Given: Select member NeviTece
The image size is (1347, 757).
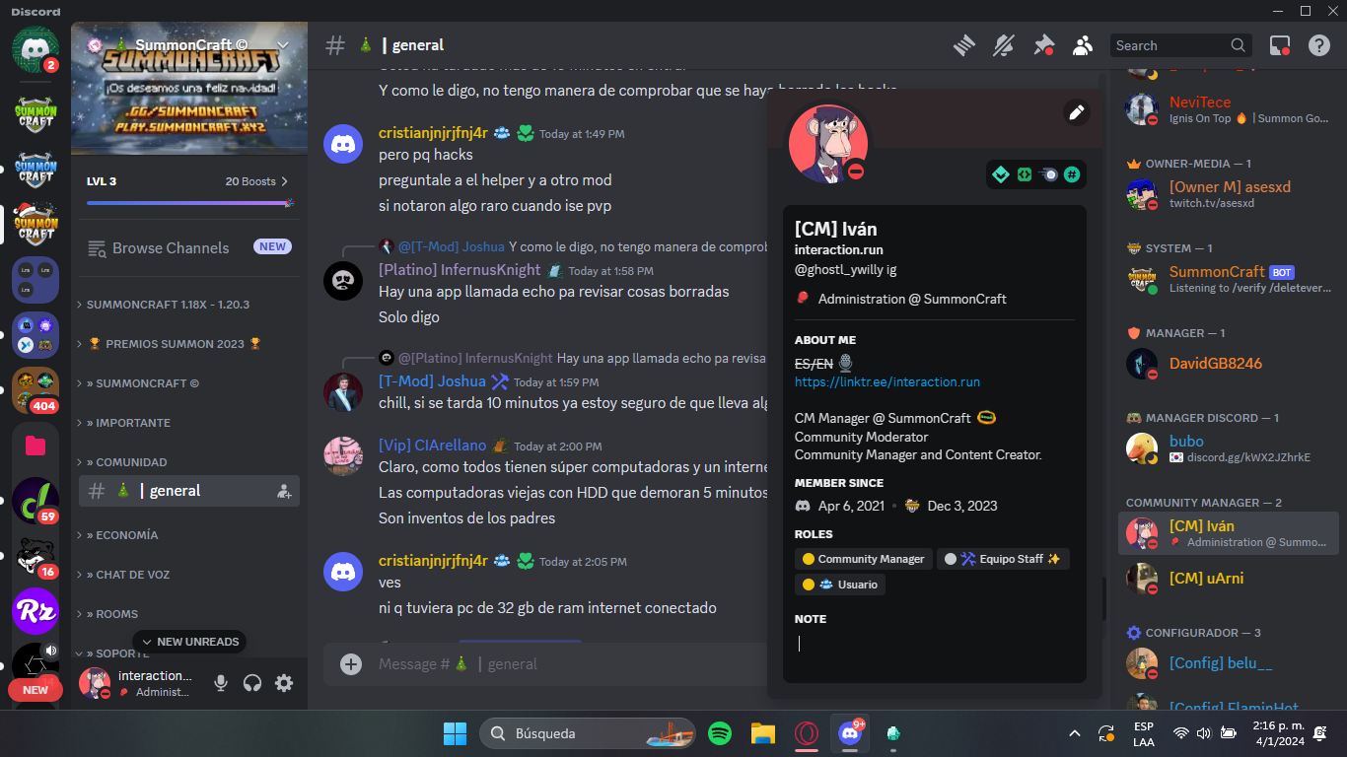Looking at the screenshot, I should [1229, 109].
